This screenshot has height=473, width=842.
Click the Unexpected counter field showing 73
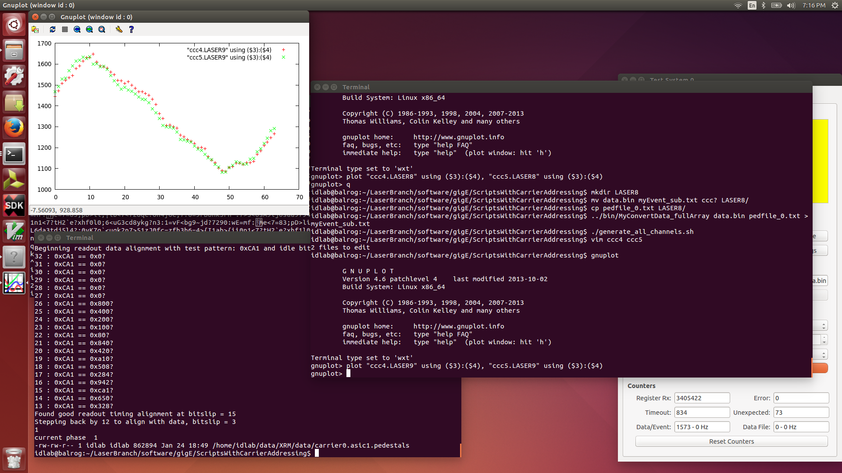pyautogui.click(x=801, y=413)
